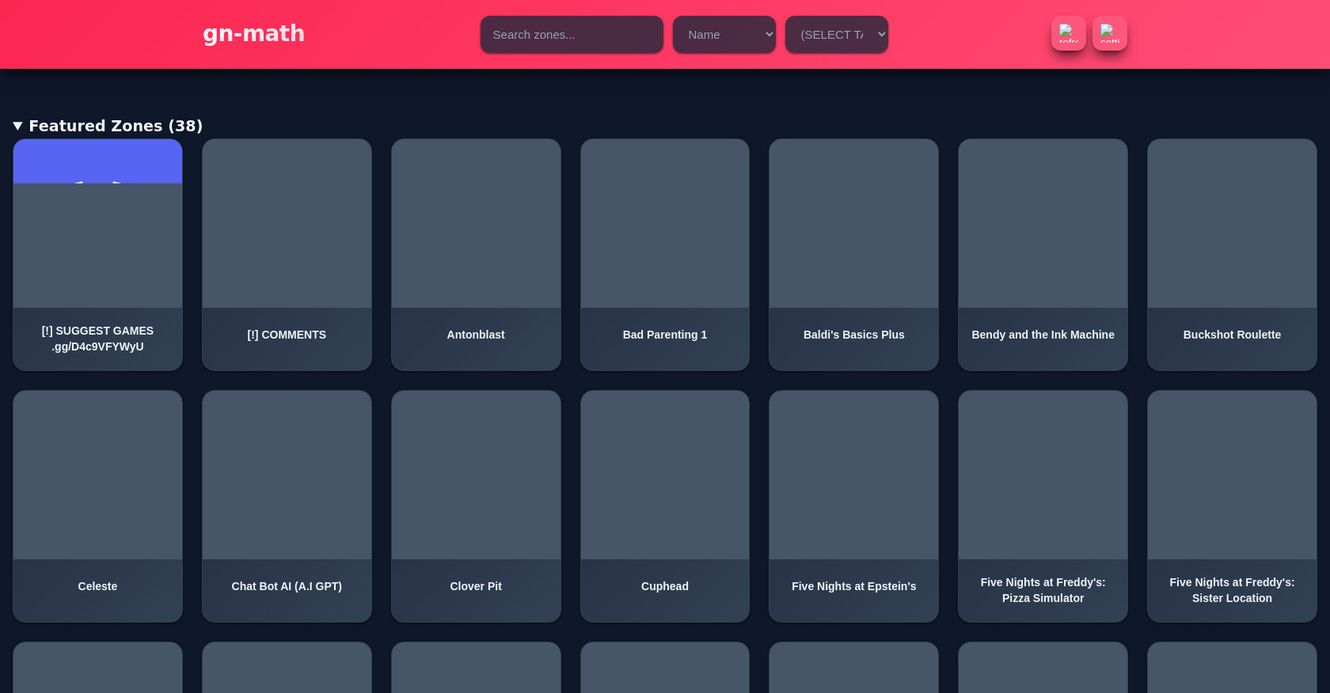Select the Baldi's Basics Plus zone
1330x693 pixels.
[853, 255]
